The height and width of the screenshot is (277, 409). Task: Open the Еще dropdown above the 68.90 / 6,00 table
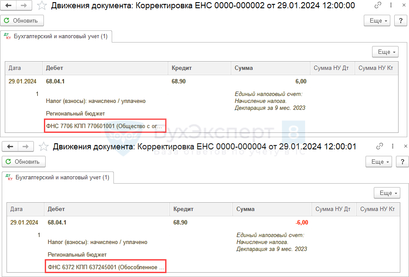pos(385,52)
